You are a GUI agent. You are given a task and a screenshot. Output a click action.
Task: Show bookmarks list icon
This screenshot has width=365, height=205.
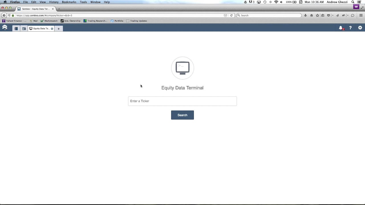[x=323, y=15]
